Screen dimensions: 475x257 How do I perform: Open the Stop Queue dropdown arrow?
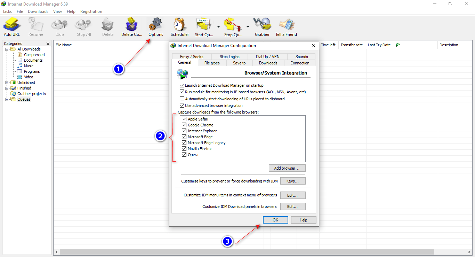(x=248, y=26)
